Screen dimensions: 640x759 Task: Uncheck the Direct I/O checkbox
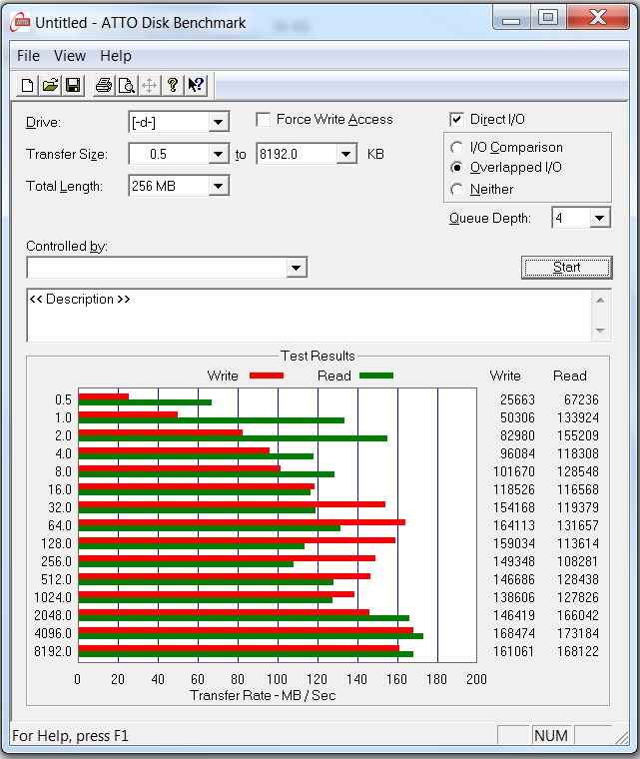point(457,120)
